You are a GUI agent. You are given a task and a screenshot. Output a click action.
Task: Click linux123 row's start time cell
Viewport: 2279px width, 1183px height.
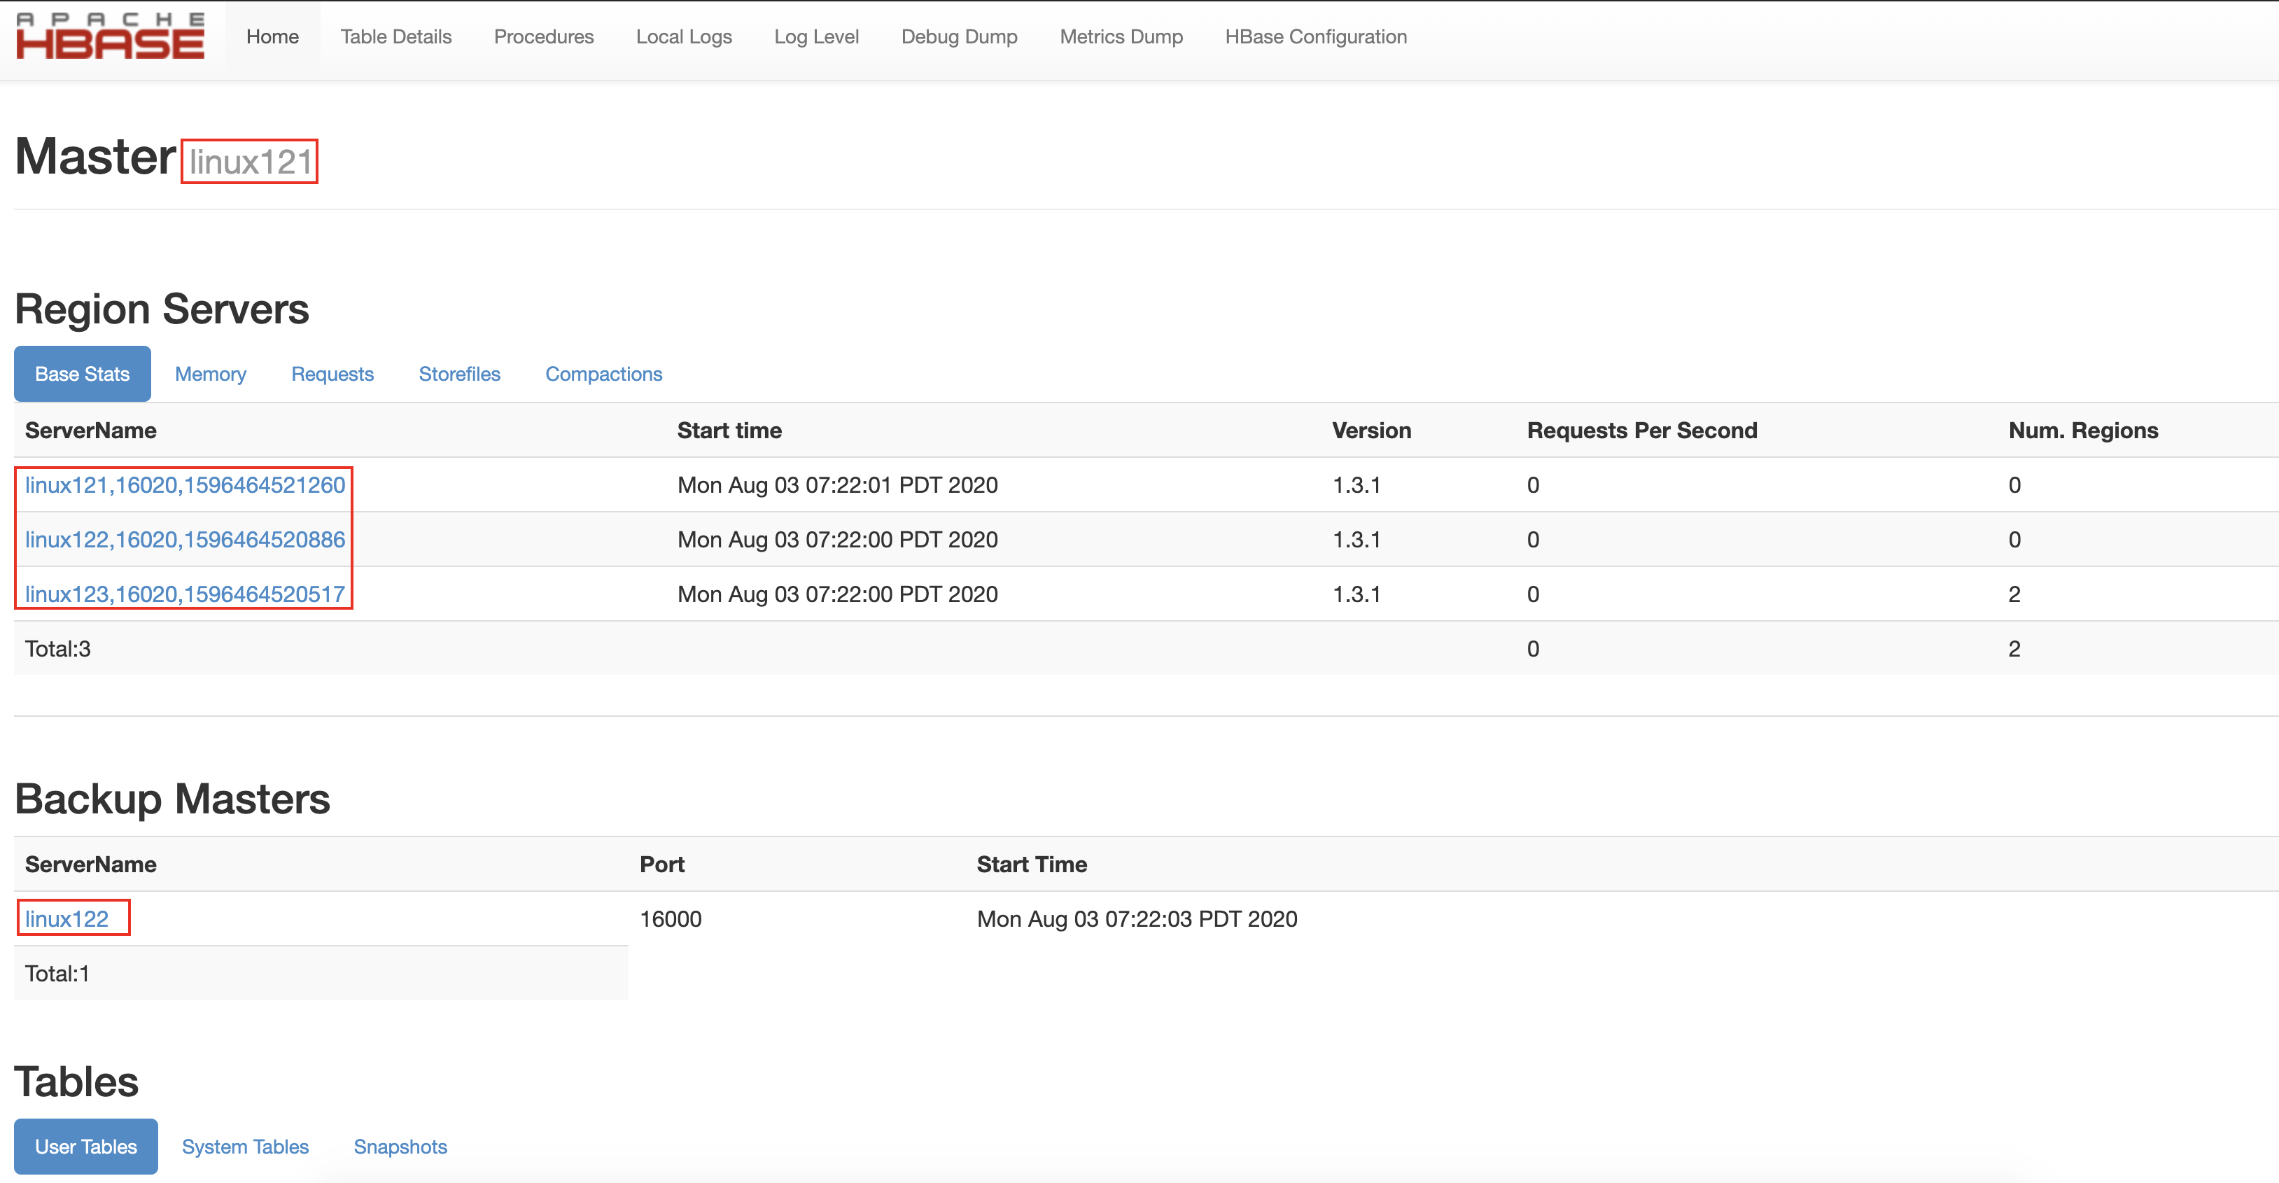(837, 594)
